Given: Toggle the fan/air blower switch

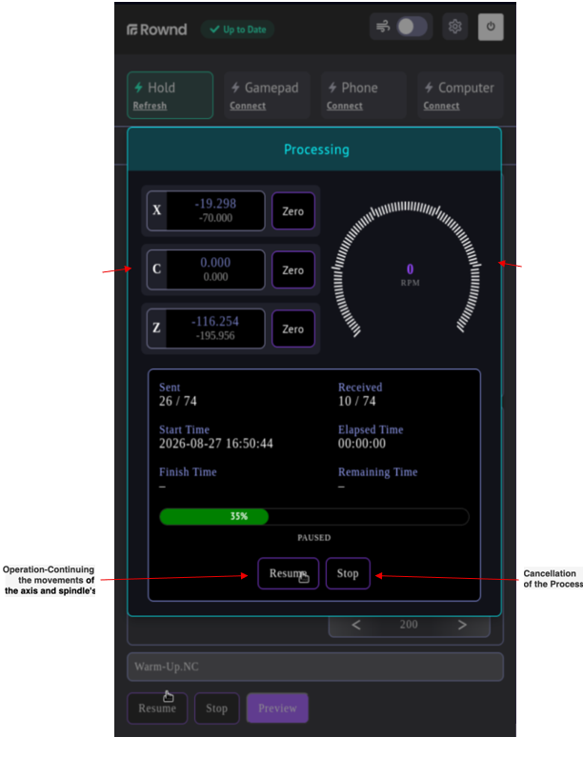Looking at the screenshot, I should point(412,27).
